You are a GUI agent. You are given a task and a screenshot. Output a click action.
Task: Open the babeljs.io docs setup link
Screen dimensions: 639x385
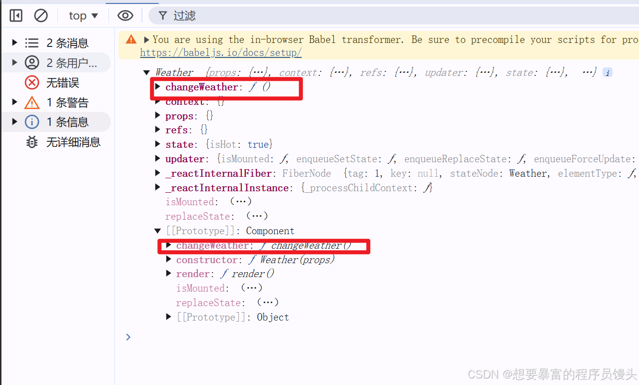[221, 52]
